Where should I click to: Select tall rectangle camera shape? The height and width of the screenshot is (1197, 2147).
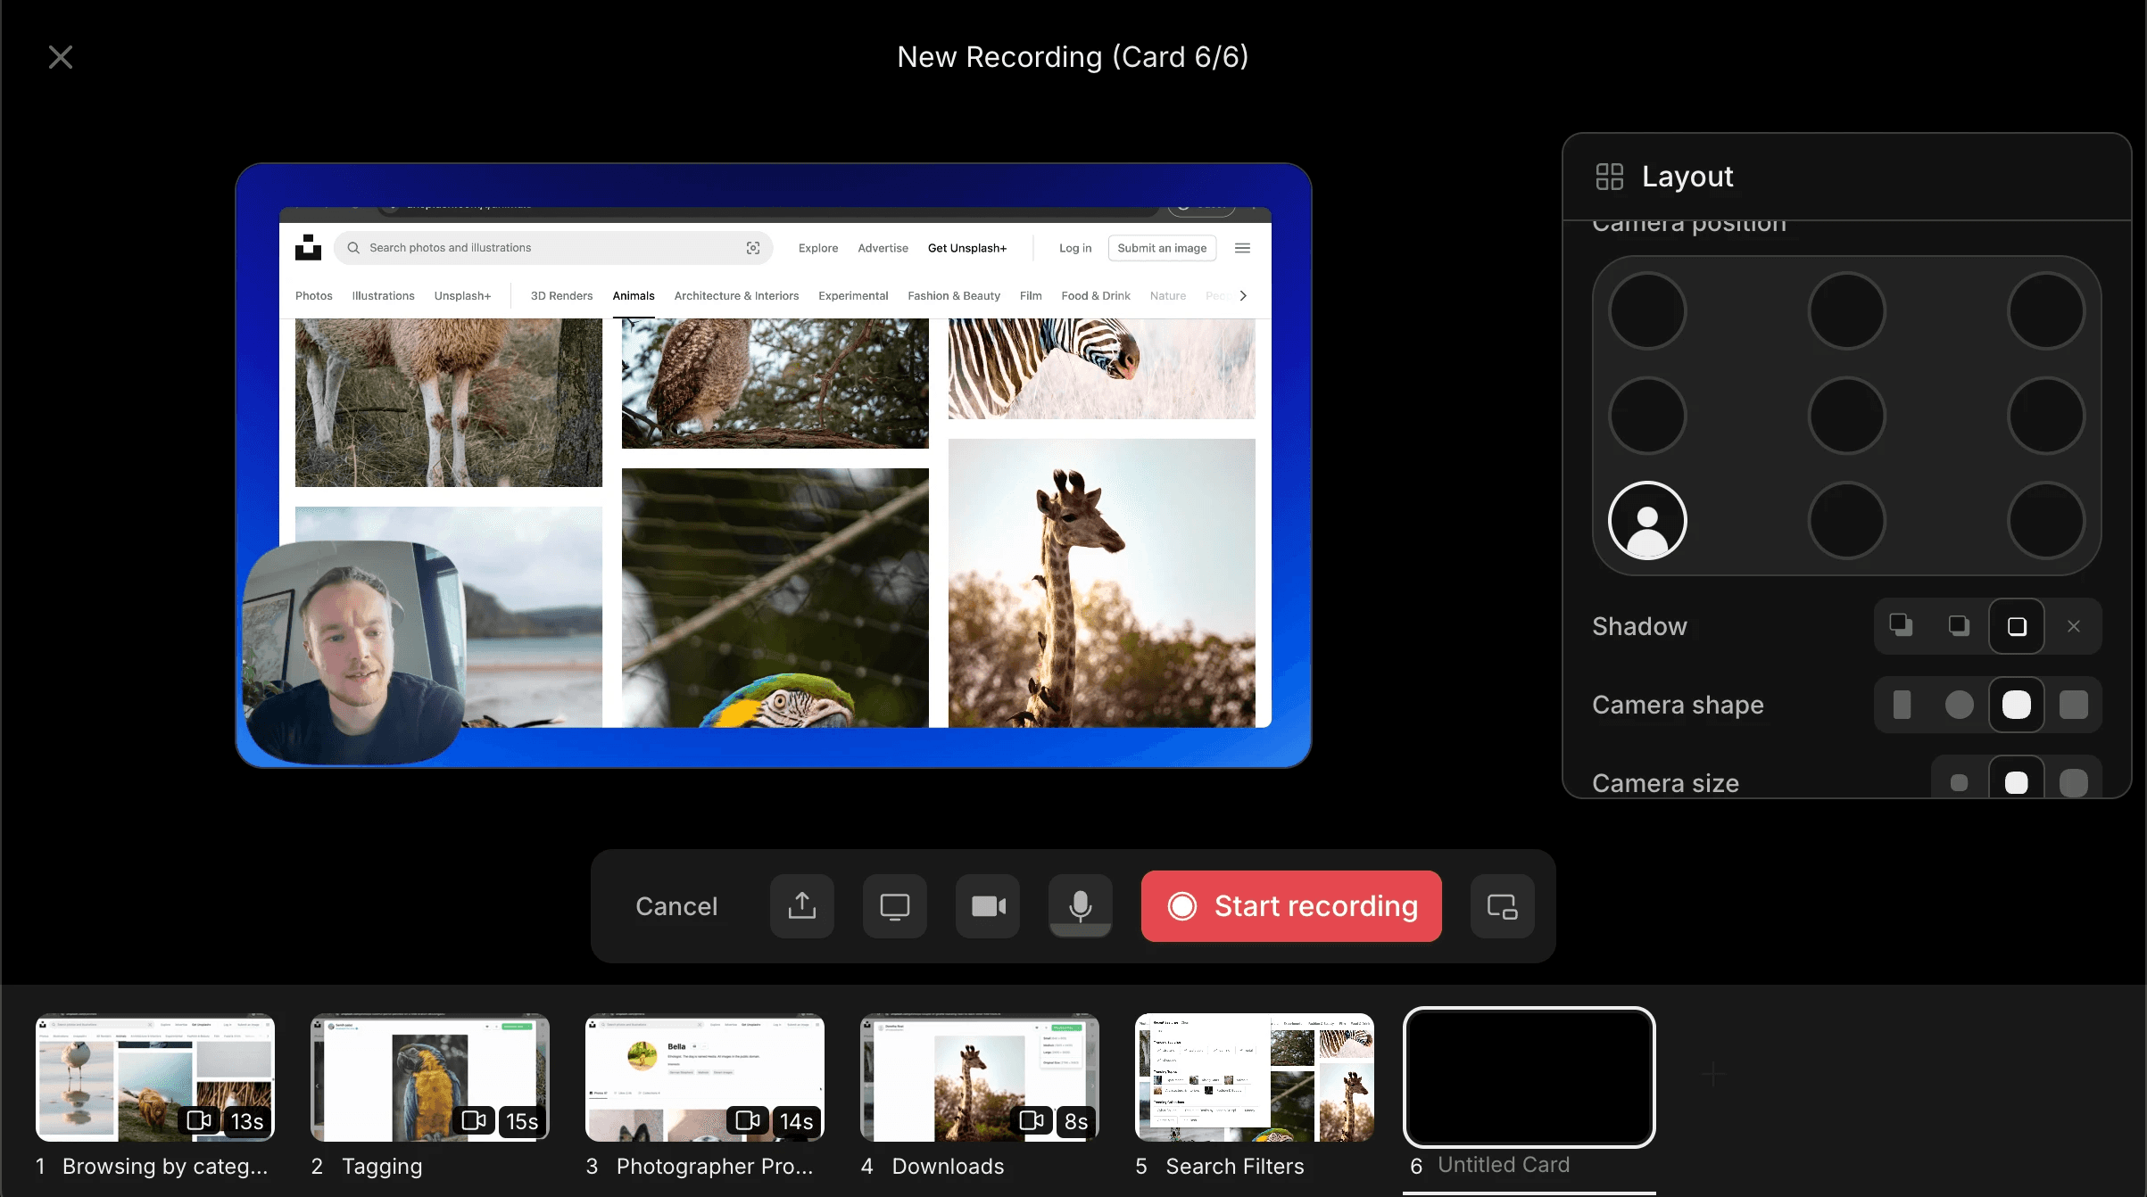click(x=1902, y=705)
